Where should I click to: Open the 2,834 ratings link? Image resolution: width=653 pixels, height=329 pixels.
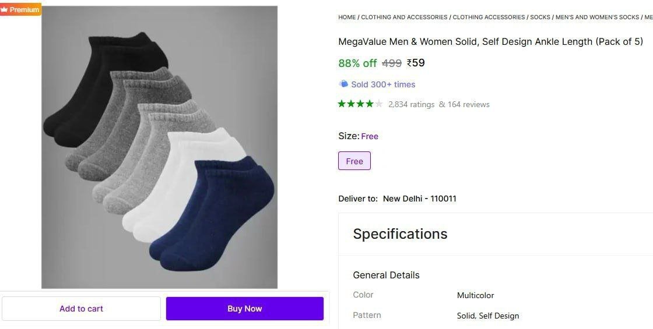[411, 105]
